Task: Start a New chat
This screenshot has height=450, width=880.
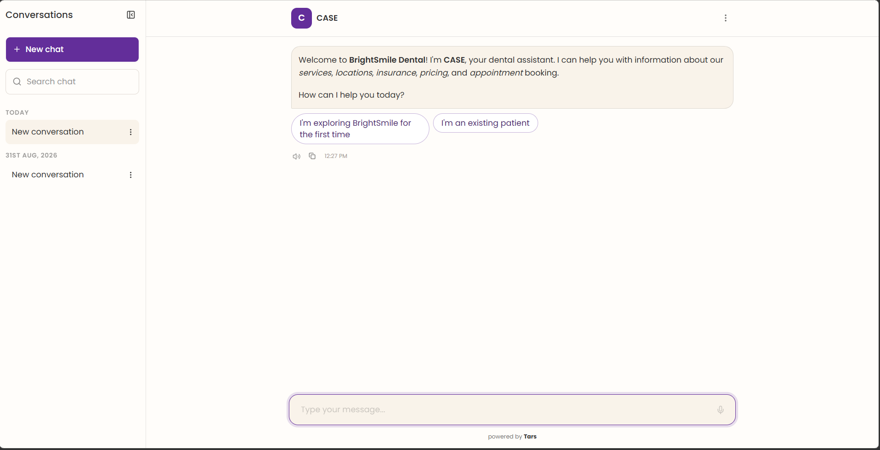Action: (72, 49)
